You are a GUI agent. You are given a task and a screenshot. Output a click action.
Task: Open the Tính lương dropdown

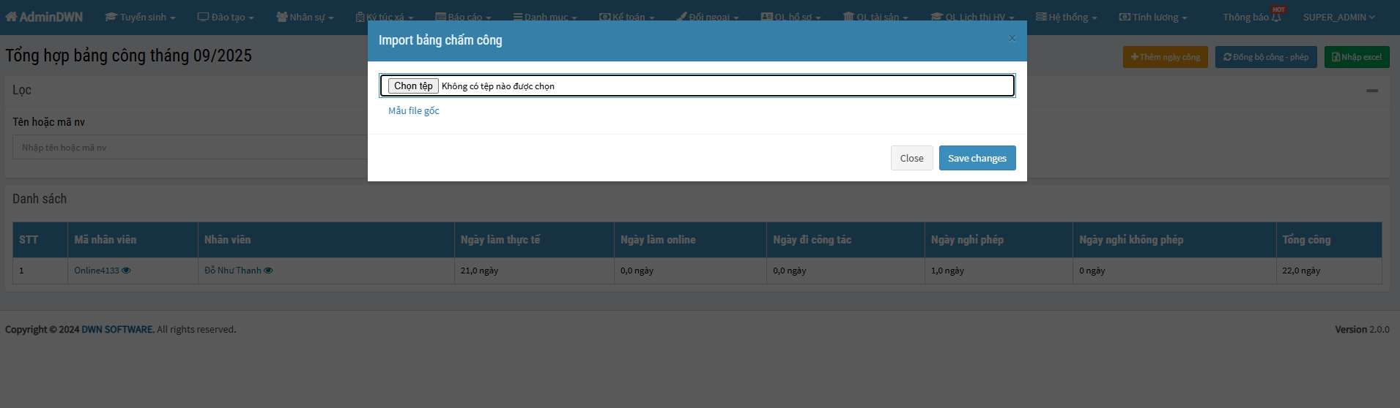[x=1153, y=17]
